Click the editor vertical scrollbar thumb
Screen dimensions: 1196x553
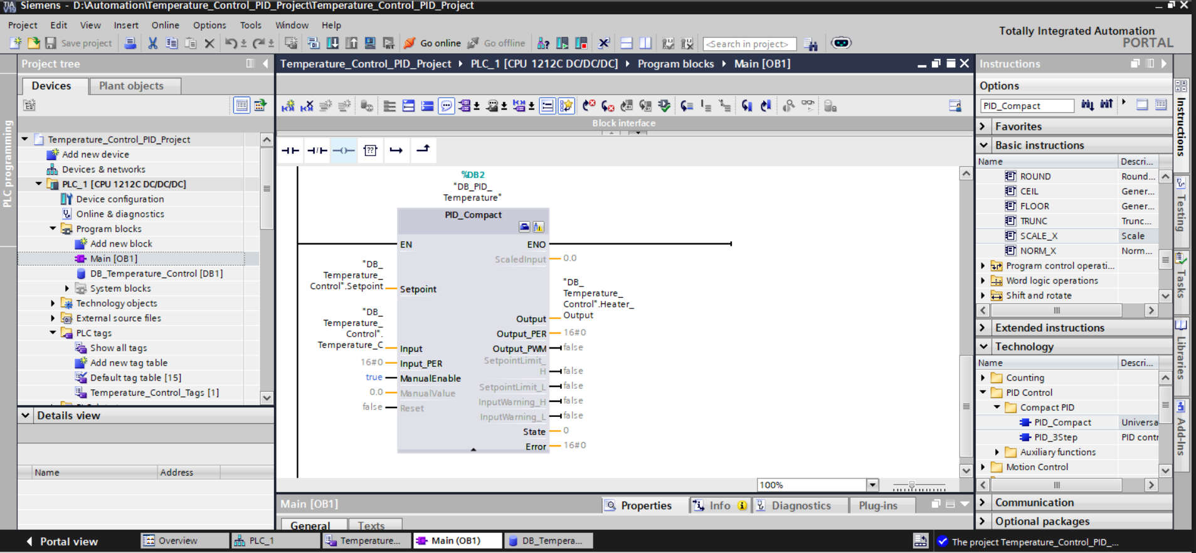tap(966, 406)
